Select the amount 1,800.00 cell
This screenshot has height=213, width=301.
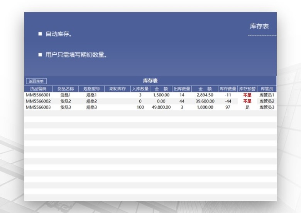(x=205, y=107)
